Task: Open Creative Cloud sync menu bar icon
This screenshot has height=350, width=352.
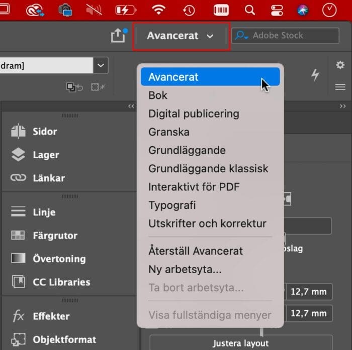Action: pos(35,11)
